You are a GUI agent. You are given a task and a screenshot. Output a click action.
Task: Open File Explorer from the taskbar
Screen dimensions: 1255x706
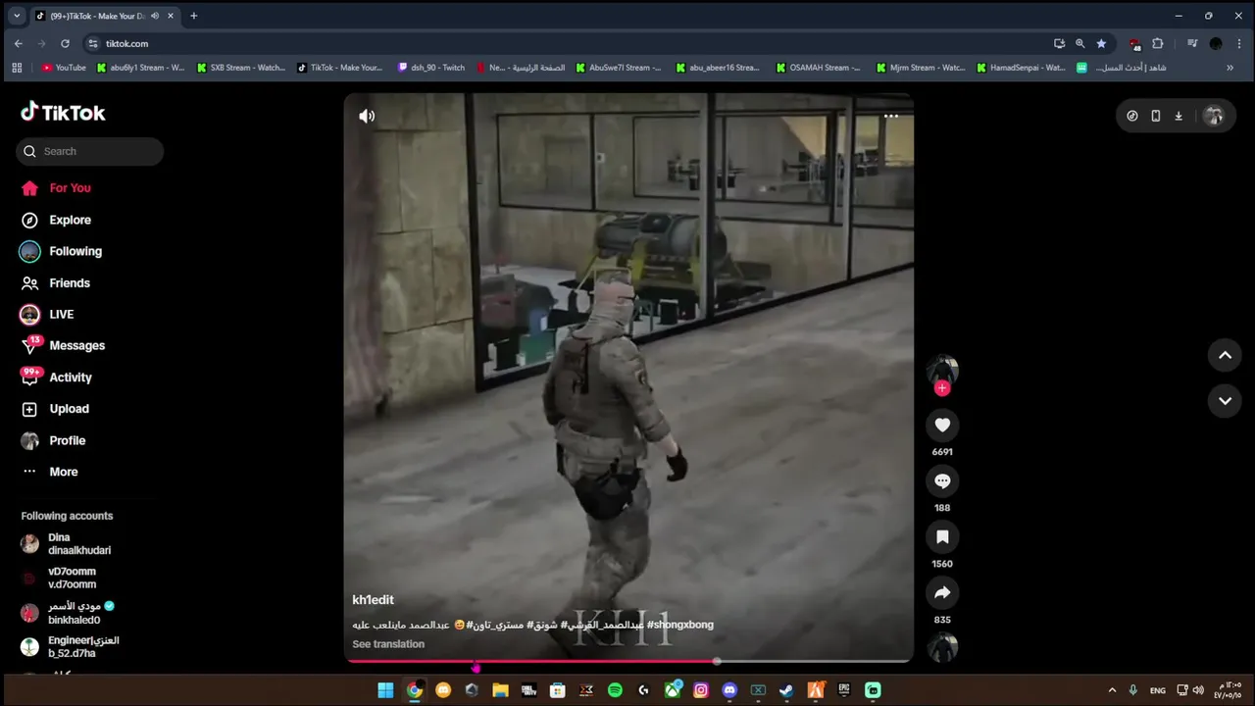tap(500, 690)
